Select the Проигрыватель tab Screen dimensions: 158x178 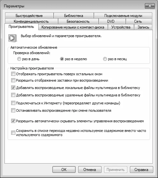click(21, 27)
